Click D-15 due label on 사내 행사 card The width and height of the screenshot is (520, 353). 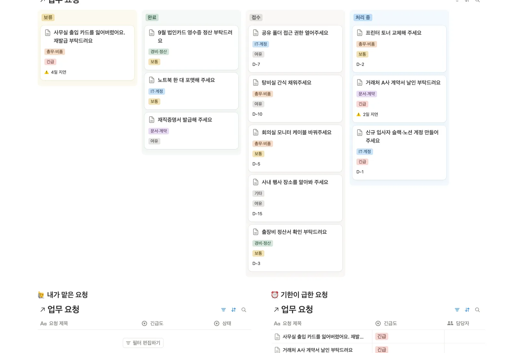pyautogui.click(x=257, y=214)
